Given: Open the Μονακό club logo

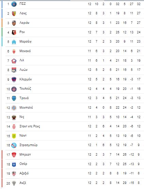Looking at the screenshot, I should coord(14,51).
